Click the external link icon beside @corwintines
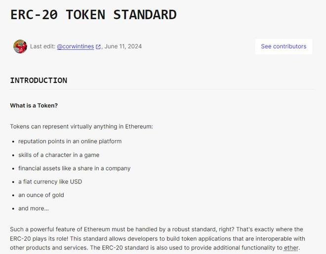 click(98, 47)
